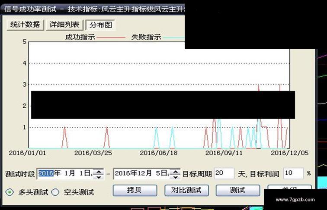Click the 拷贝 button

click(135, 190)
